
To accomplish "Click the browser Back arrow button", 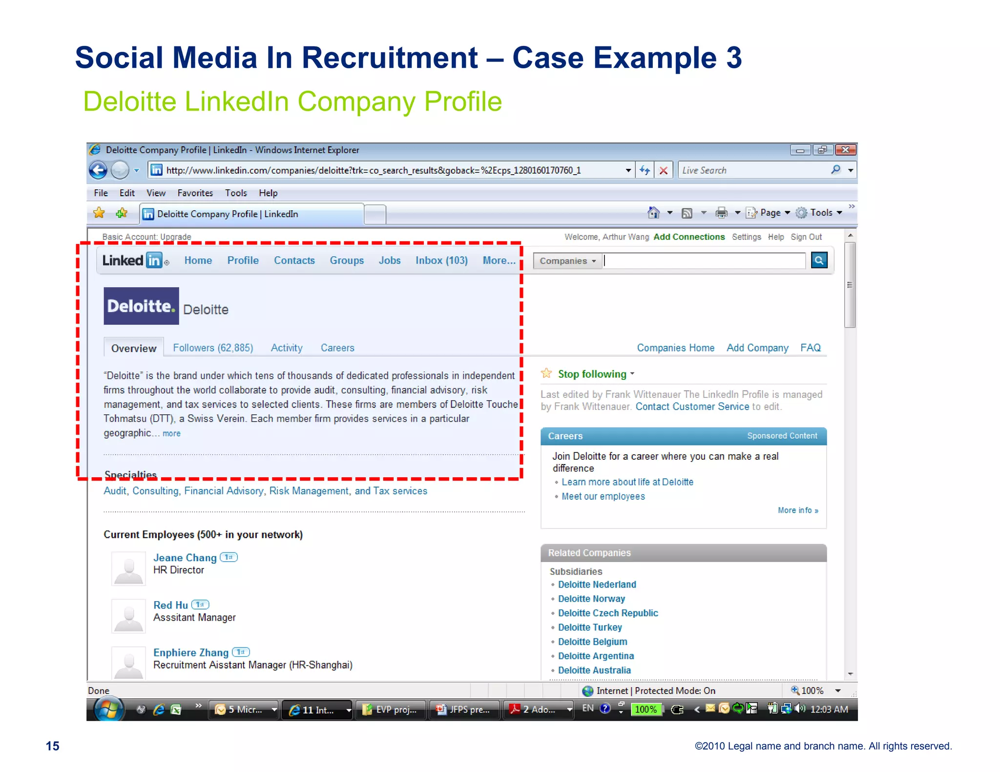I will tap(98, 170).
